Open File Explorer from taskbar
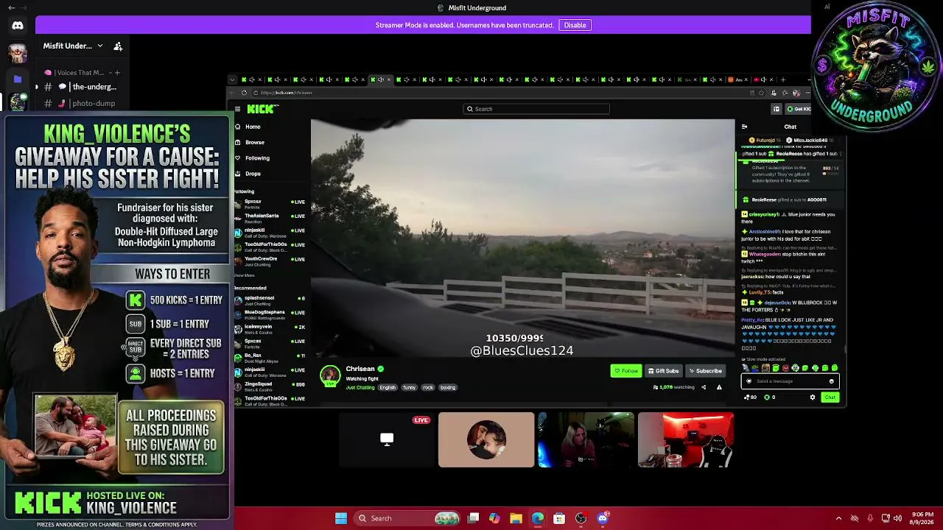Screen dimensions: 943x530 pyautogui.click(x=516, y=518)
